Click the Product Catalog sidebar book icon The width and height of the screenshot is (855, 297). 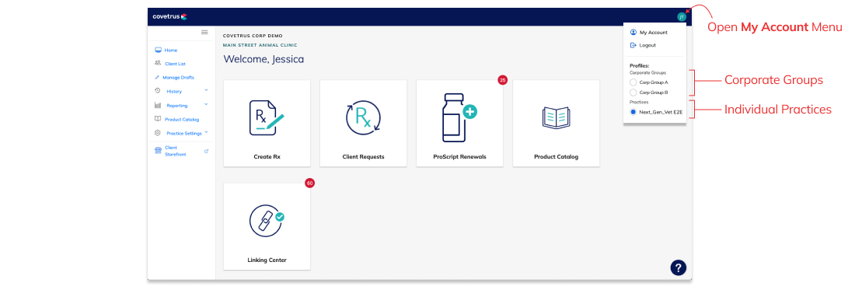(158, 119)
